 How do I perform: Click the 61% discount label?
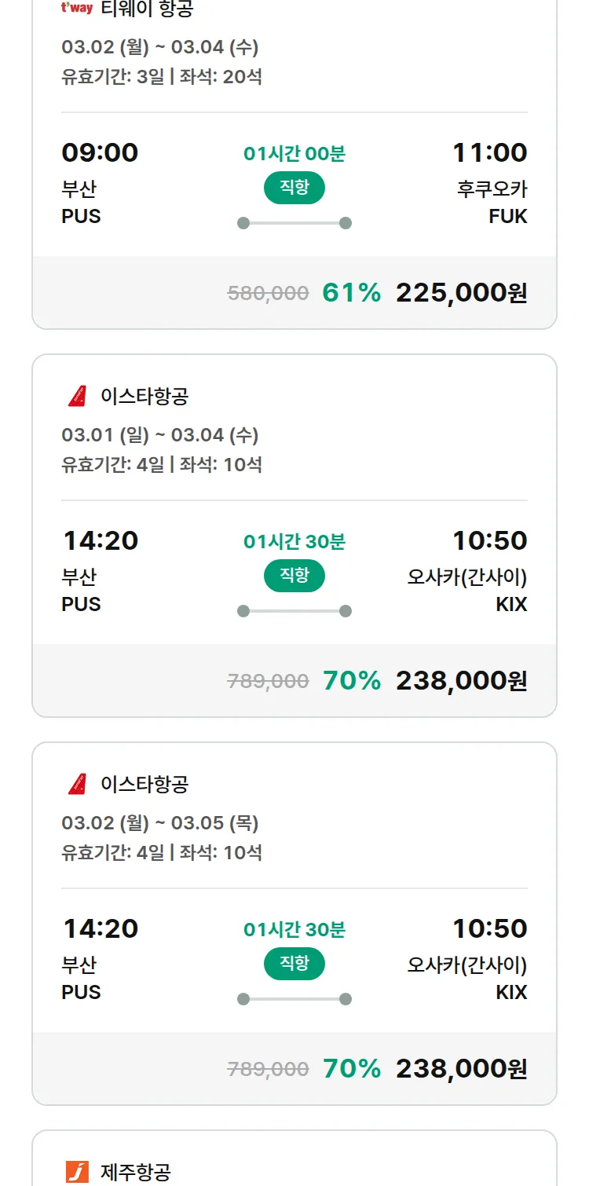(x=351, y=293)
